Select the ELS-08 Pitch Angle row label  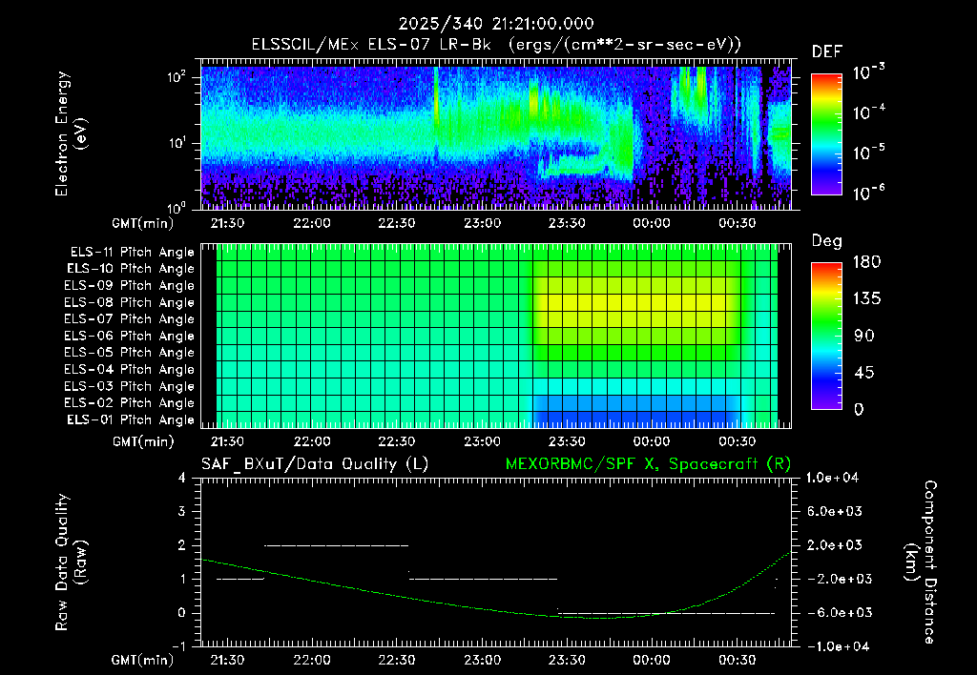tap(130, 302)
